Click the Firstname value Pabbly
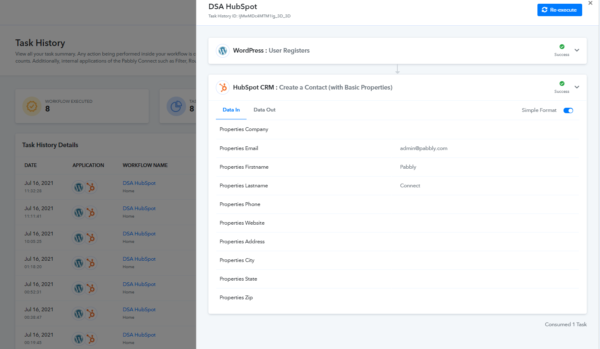Screen dimensions: 600x349 [408, 167]
